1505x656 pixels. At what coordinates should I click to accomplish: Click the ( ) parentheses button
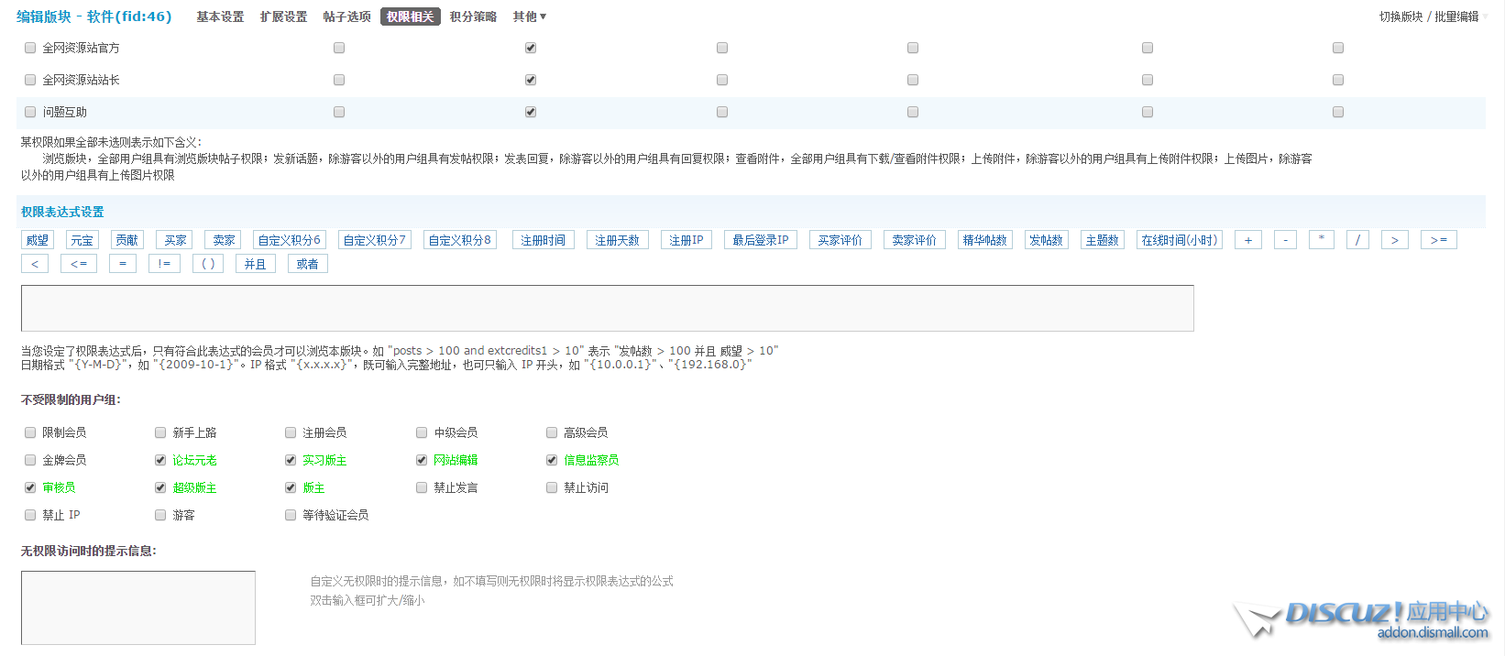(x=208, y=264)
